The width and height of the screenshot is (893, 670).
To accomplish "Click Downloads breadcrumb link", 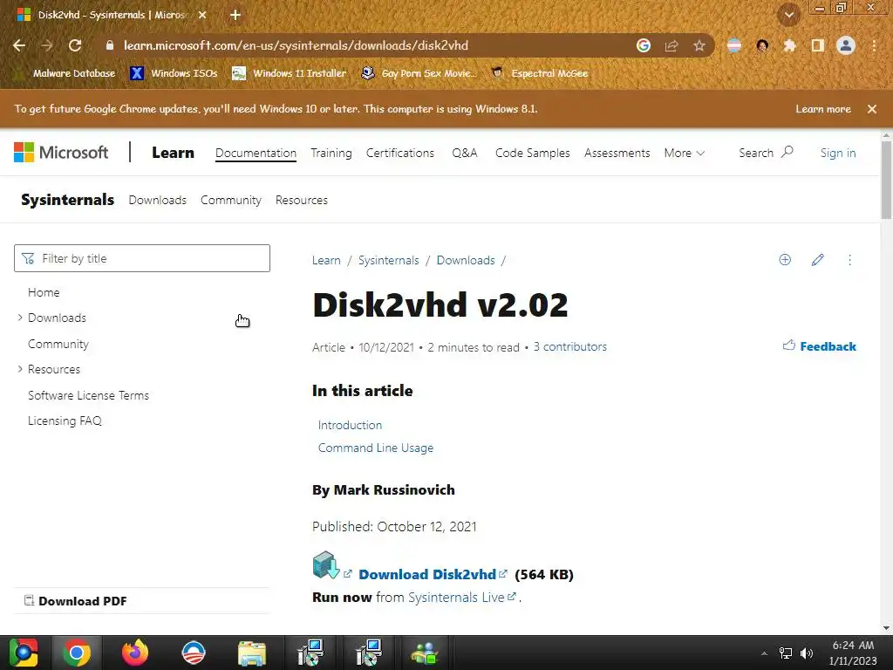I will 466,260.
